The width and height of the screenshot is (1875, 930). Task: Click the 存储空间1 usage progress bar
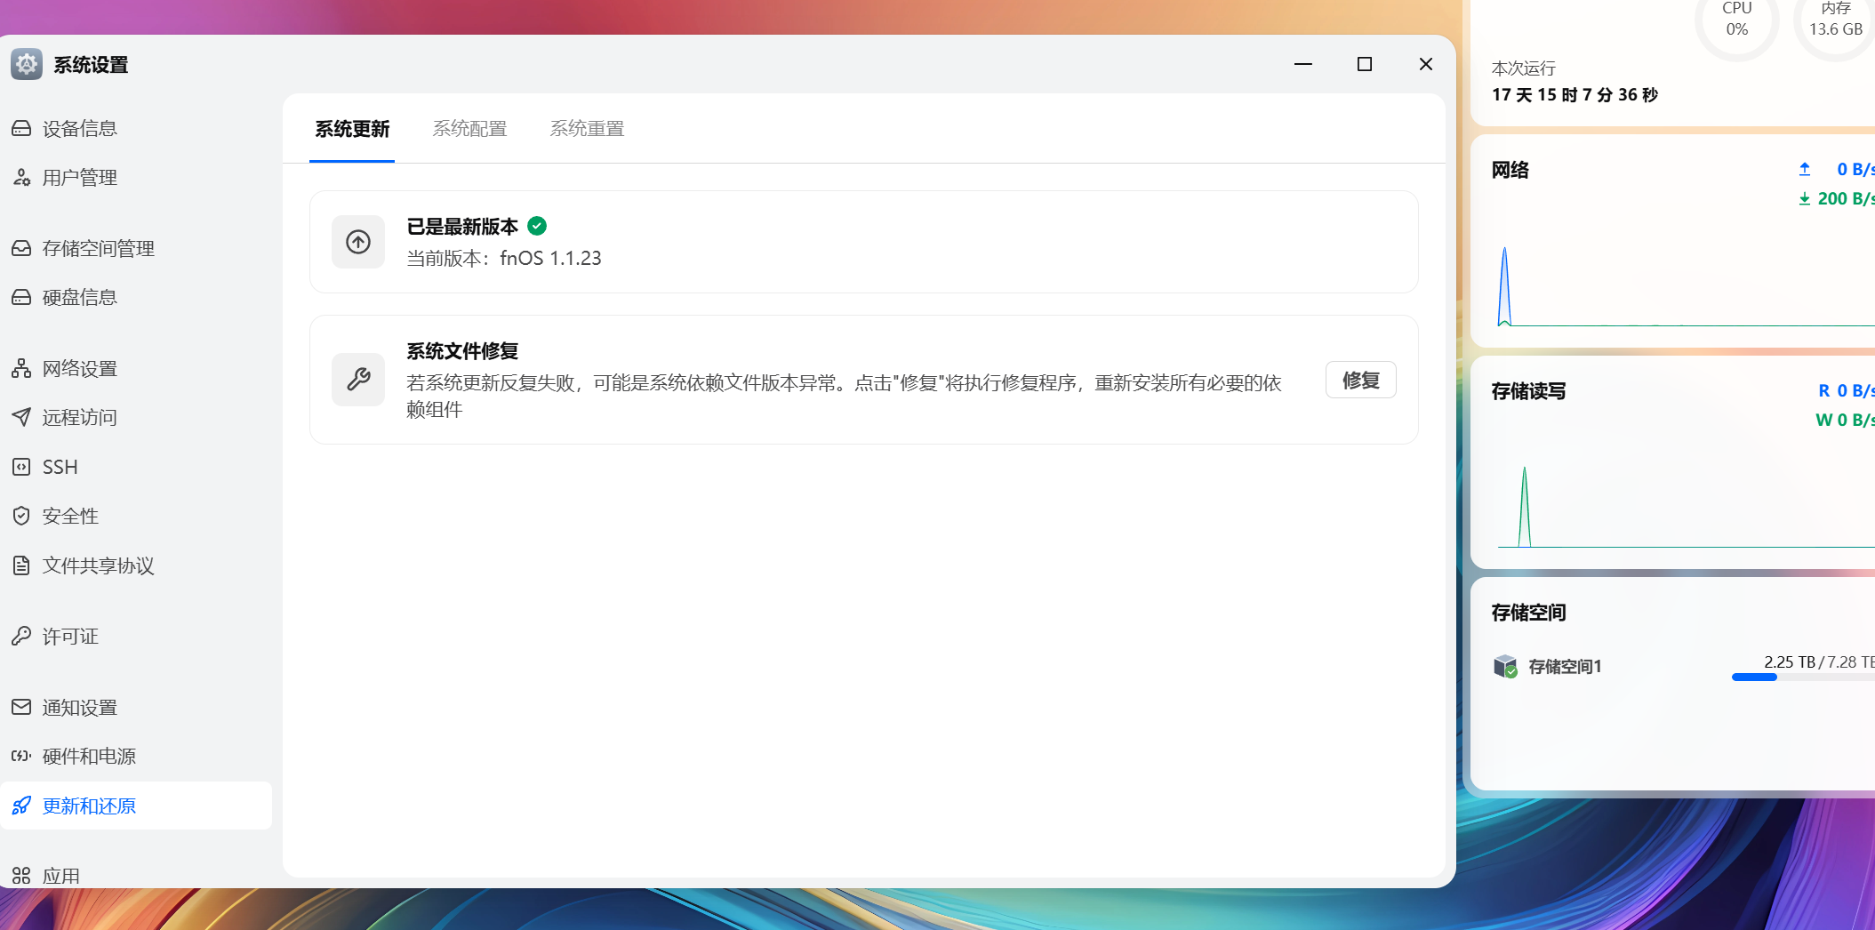coord(1803,677)
